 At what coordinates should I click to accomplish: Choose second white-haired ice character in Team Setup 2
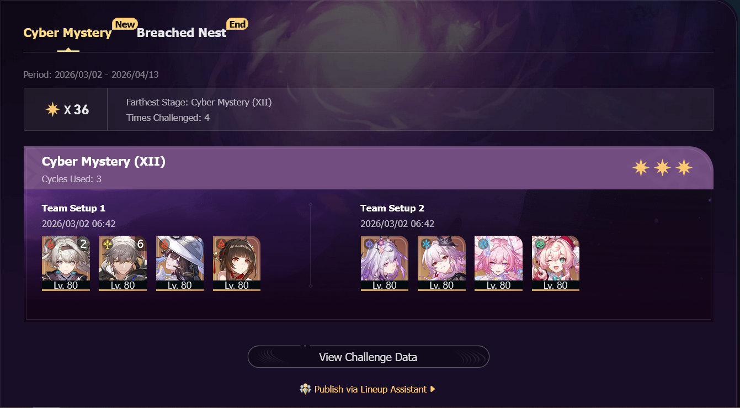click(441, 263)
